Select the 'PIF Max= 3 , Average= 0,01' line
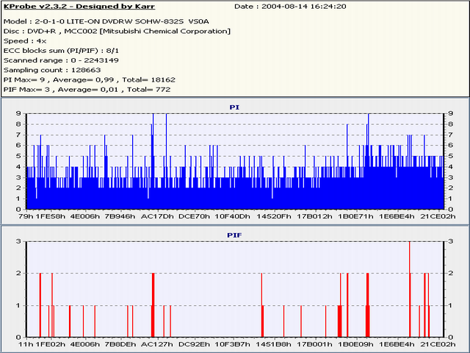Image resolution: width=470 pixels, height=353 pixels. click(61, 90)
